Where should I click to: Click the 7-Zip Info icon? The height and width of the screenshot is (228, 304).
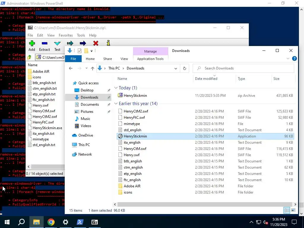[x=108, y=43]
